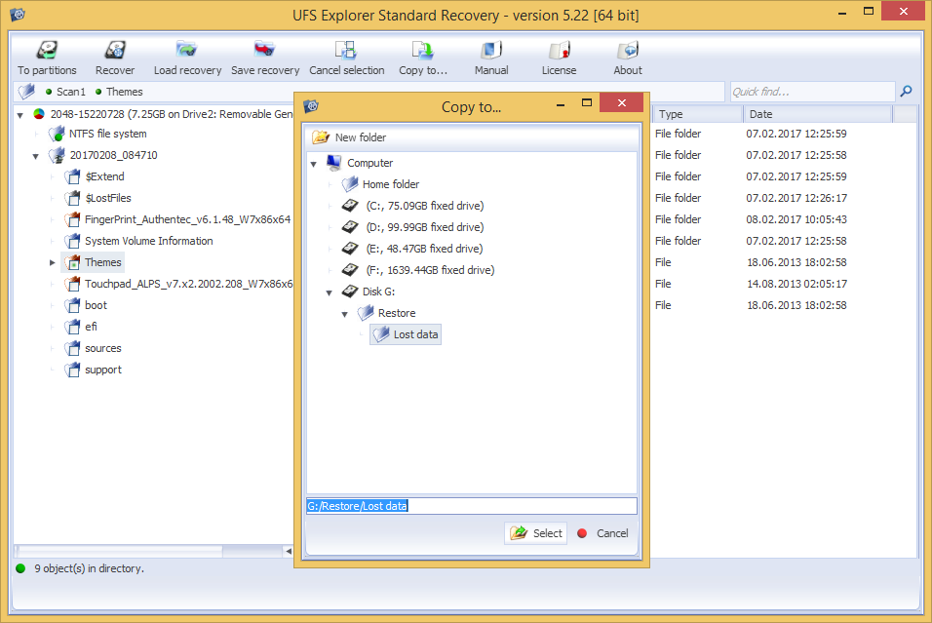Collapse the 20170208_084710 tree node

coord(37,156)
